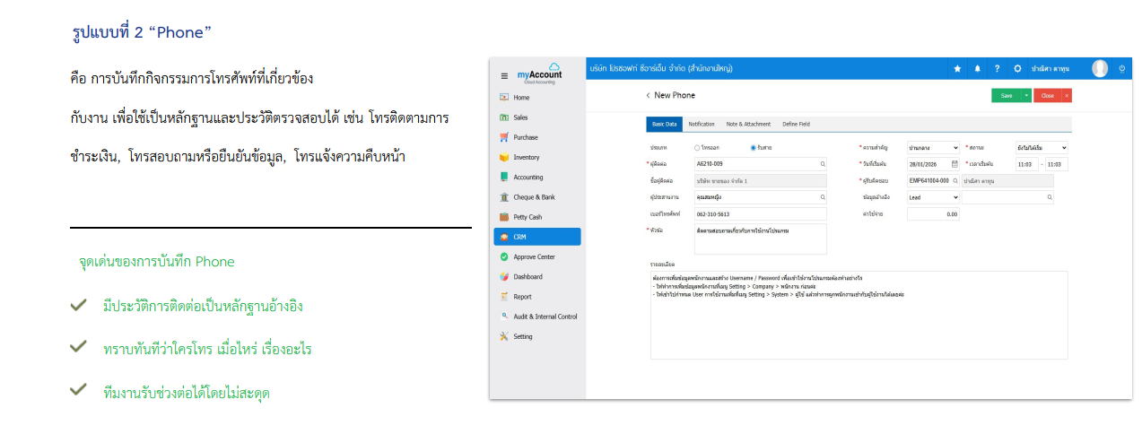The width and height of the screenshot is (1142, 434).
Task: Click the back arrow beside New Phone
Action: (x=648, y=95)
